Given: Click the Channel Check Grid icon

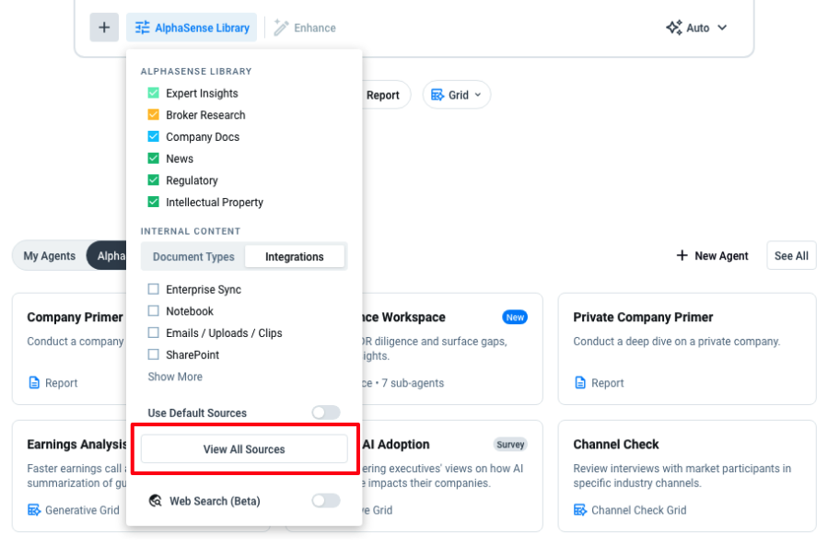Looking at the screenshot, I should coord(580,510).
